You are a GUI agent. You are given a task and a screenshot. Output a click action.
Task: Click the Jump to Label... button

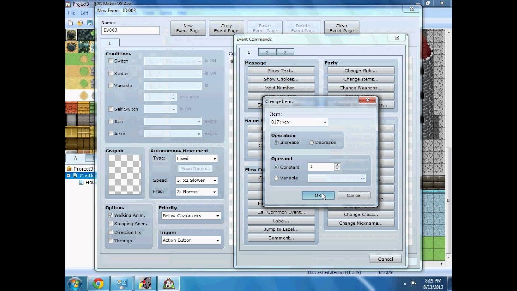tap(281, 229)
